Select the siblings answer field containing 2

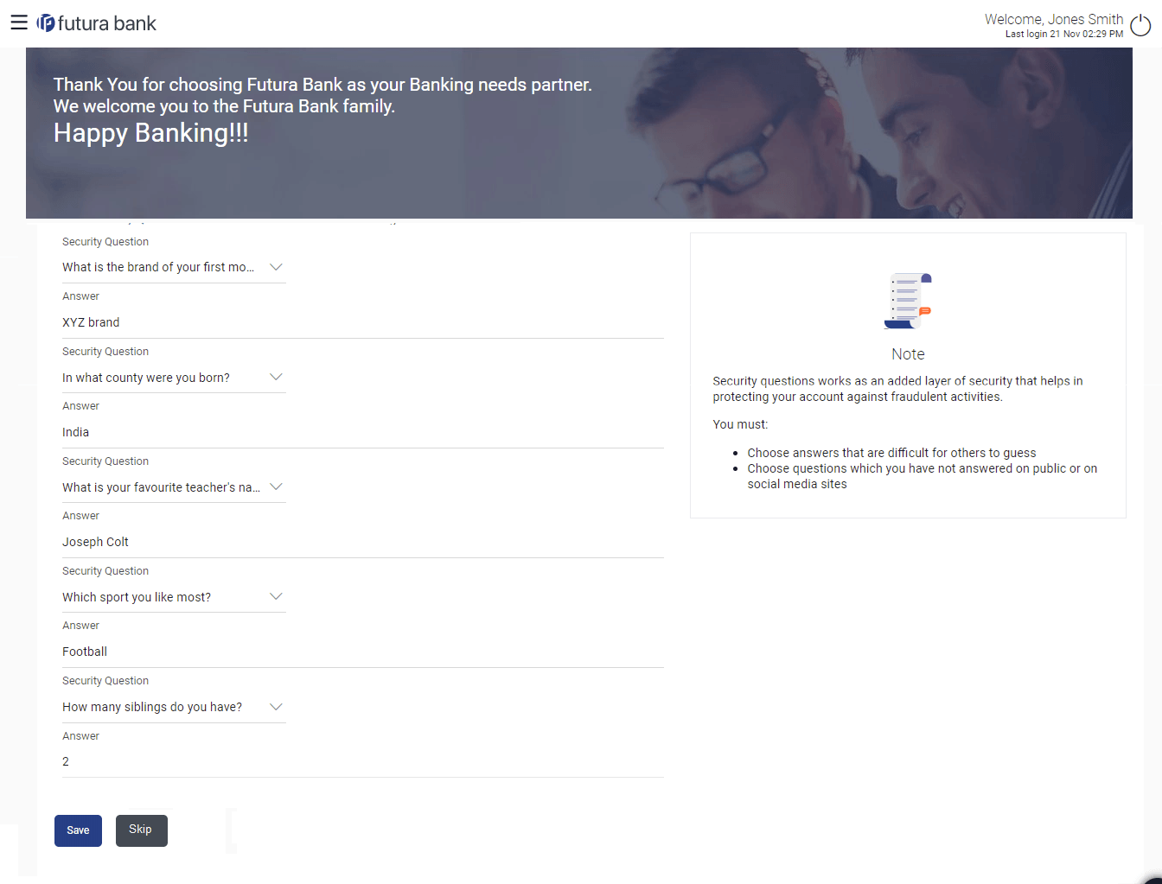point(362,761)
